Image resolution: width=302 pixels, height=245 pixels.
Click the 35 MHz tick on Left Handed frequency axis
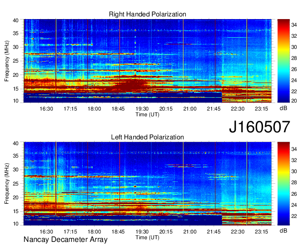click(x=16, y=156)
